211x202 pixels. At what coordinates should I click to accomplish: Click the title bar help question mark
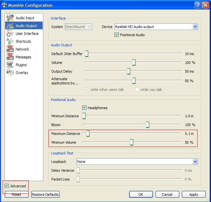point(198,5)
